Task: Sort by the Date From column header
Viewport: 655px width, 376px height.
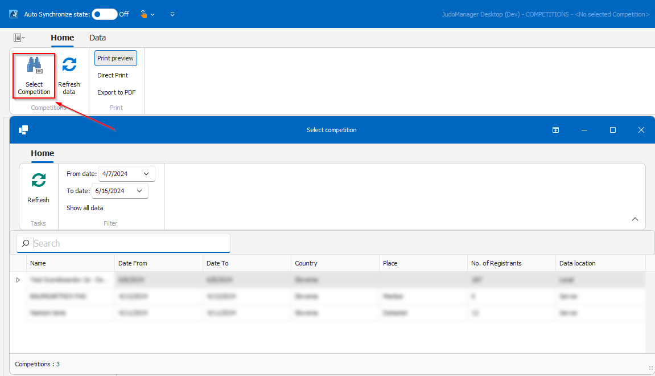Action: click(159, 263)
